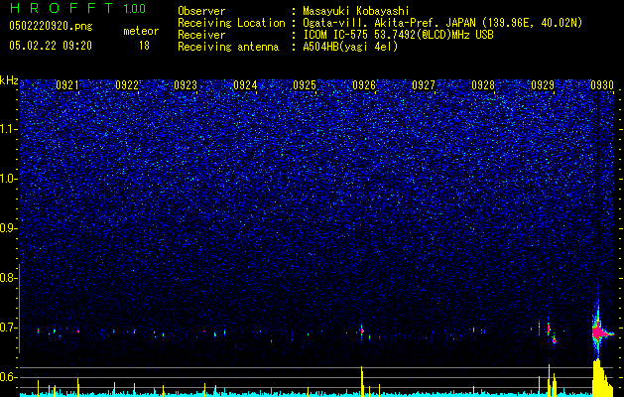
Task: Click the yellow amplitude spike at 0926
Action: click(x=362, y=382)
